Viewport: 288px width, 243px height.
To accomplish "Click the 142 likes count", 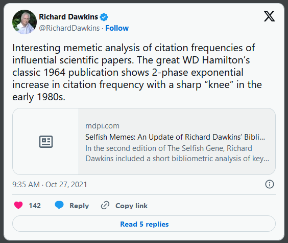I will [35, 206].
